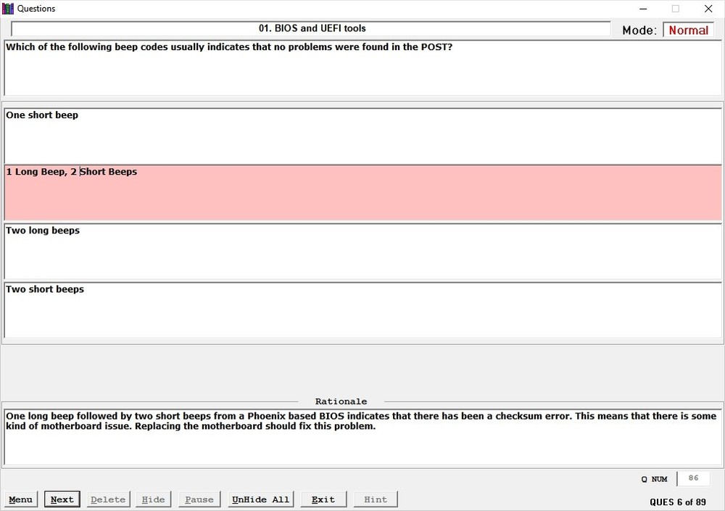Click the Hide button

(x=153, y=499)
